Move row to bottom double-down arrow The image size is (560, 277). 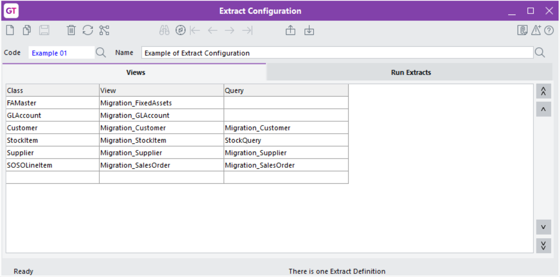pos(544,245)
